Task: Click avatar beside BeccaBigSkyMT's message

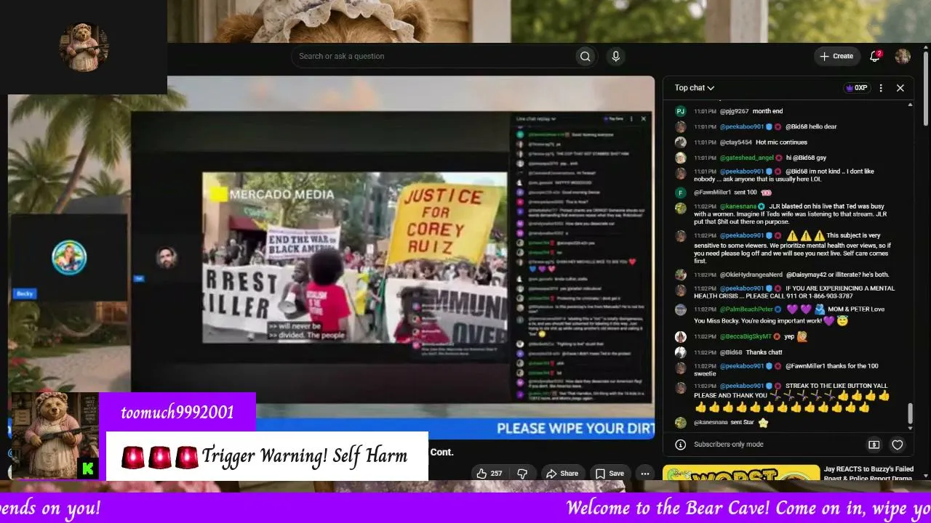Action: point(680,337)
